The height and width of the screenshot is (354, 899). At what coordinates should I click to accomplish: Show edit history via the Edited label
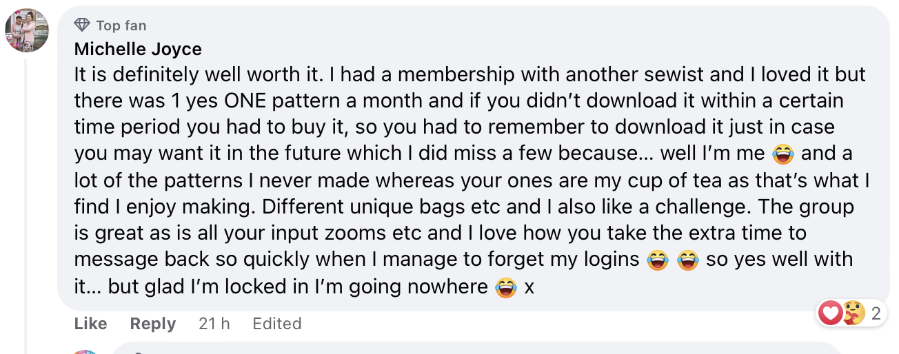point(276,324)
